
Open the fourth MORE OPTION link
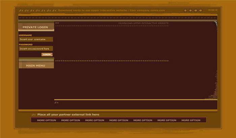coord(119,120)
